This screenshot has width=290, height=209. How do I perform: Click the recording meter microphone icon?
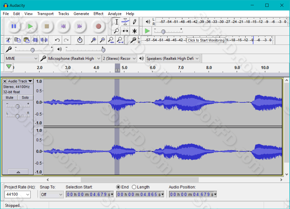point(133,40)
